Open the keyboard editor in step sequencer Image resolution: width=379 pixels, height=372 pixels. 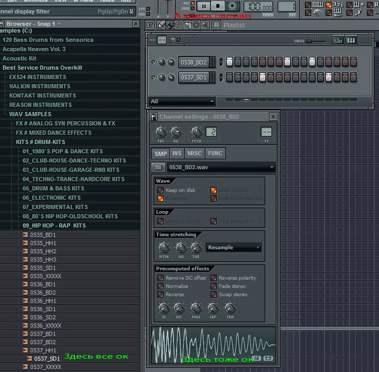pyautogui.click(x=351, y=40)
